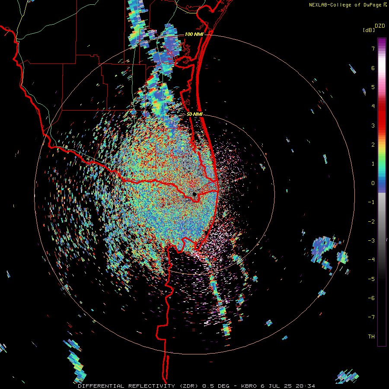Click the 50 NMI range ring label
Screen dimensions: 389x389
194,115
